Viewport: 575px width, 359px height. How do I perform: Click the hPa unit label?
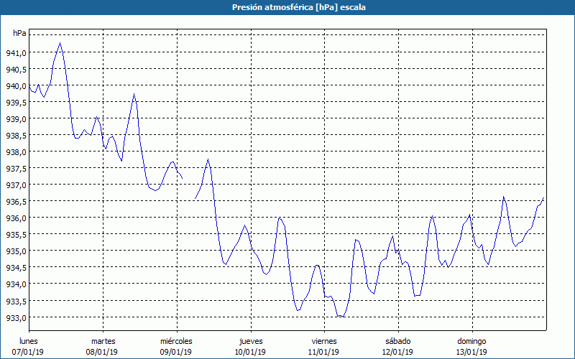click(19, 33)
